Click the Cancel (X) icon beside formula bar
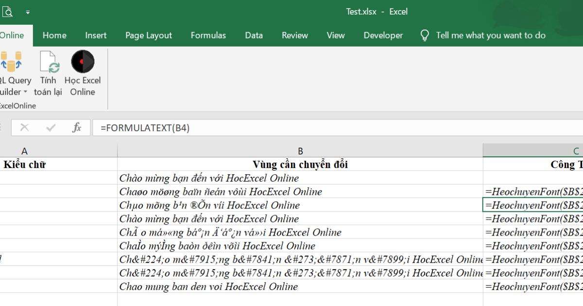 (x=24, y=128)
